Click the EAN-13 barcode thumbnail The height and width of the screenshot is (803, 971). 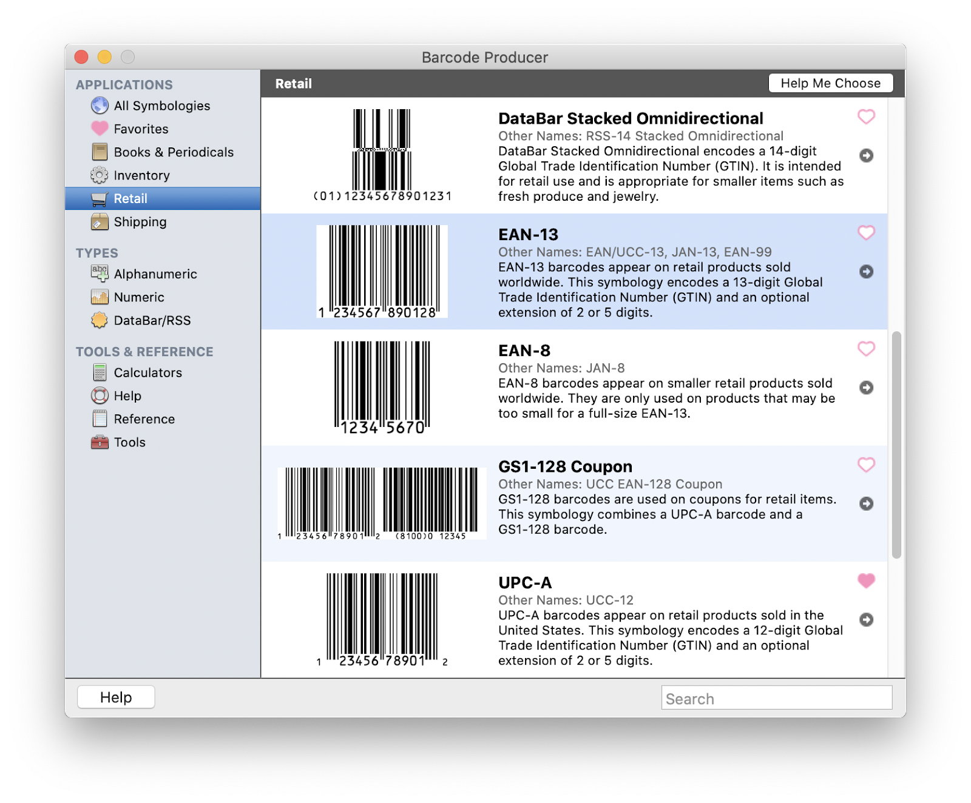click(x=382, y=272)
